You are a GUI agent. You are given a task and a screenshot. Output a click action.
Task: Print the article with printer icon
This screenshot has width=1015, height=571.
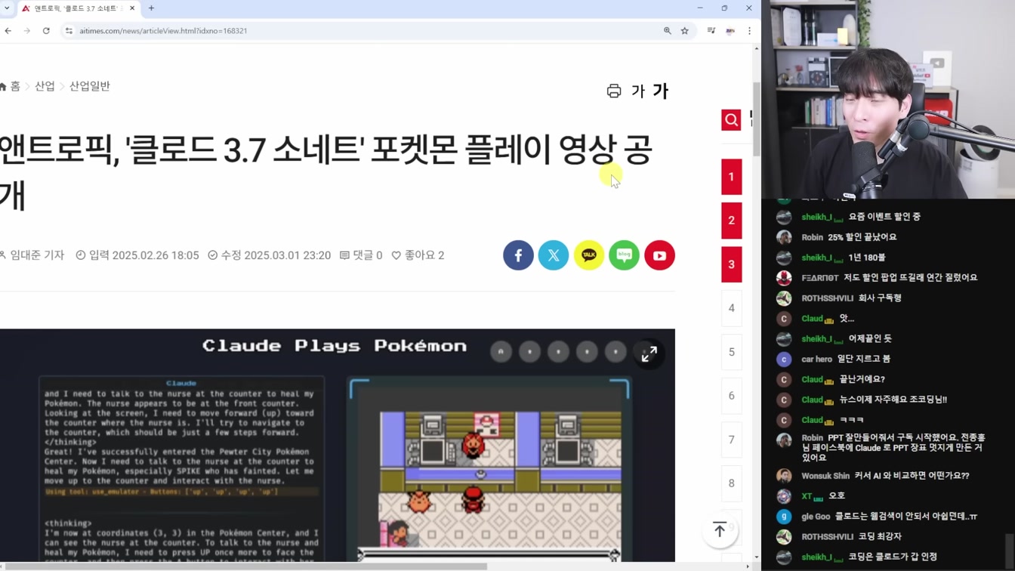pyautogui.click(x=614, y=91)
